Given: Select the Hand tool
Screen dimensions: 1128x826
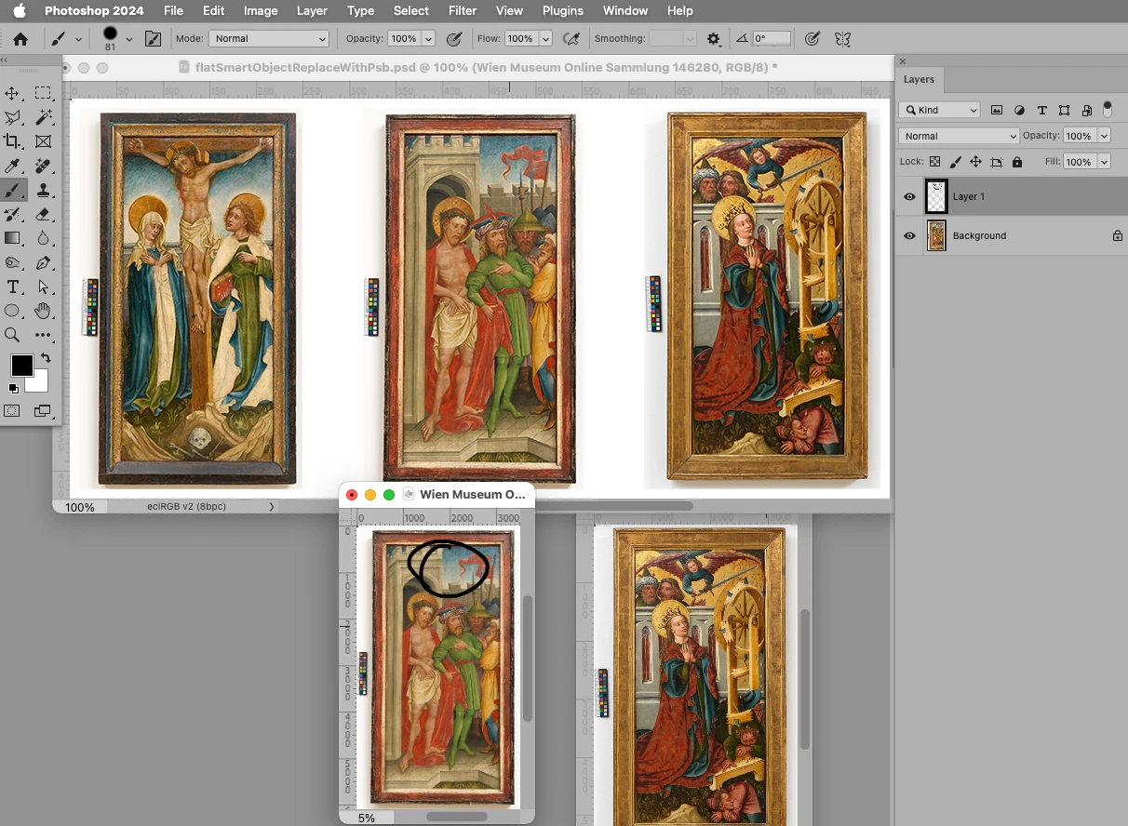Looking at the screenshot, I should (43, 311).
